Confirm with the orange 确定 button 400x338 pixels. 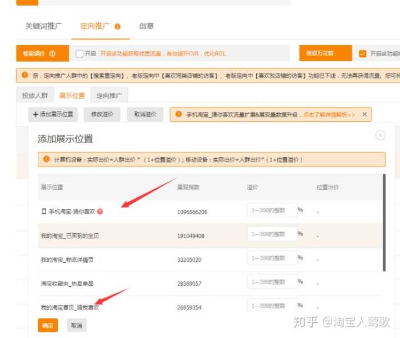point(48,325)
